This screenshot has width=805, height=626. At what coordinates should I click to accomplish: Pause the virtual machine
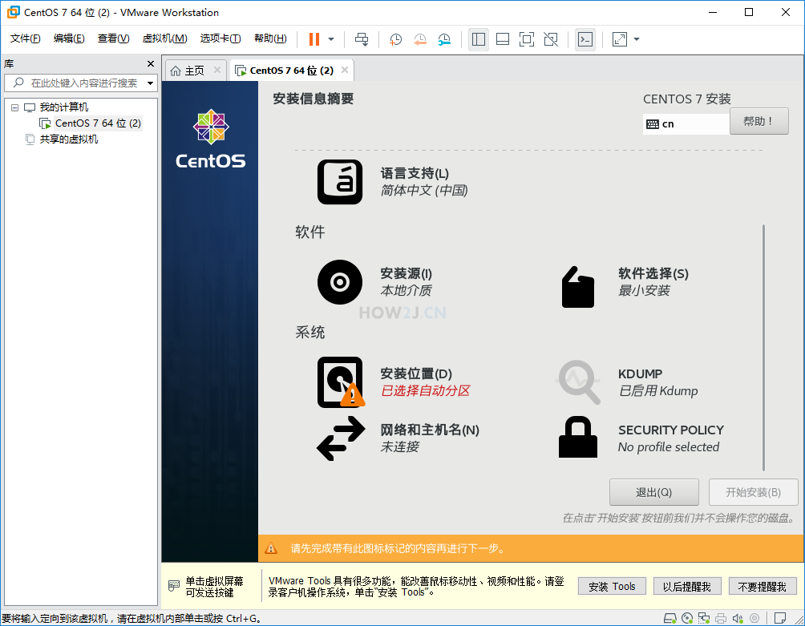click(x=314, y=39)
